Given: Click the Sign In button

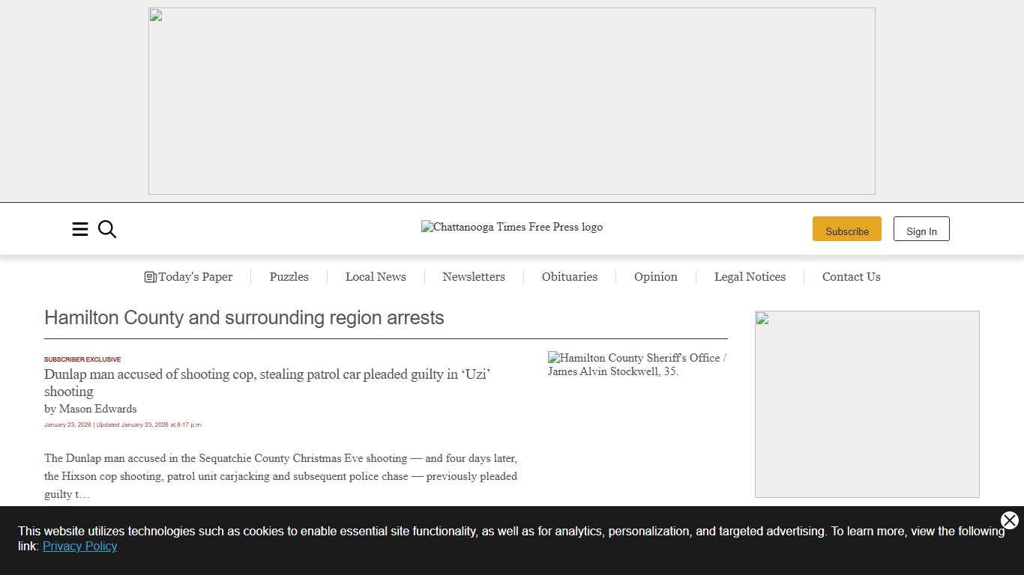Looking at the screenshot, I should 921,229.
